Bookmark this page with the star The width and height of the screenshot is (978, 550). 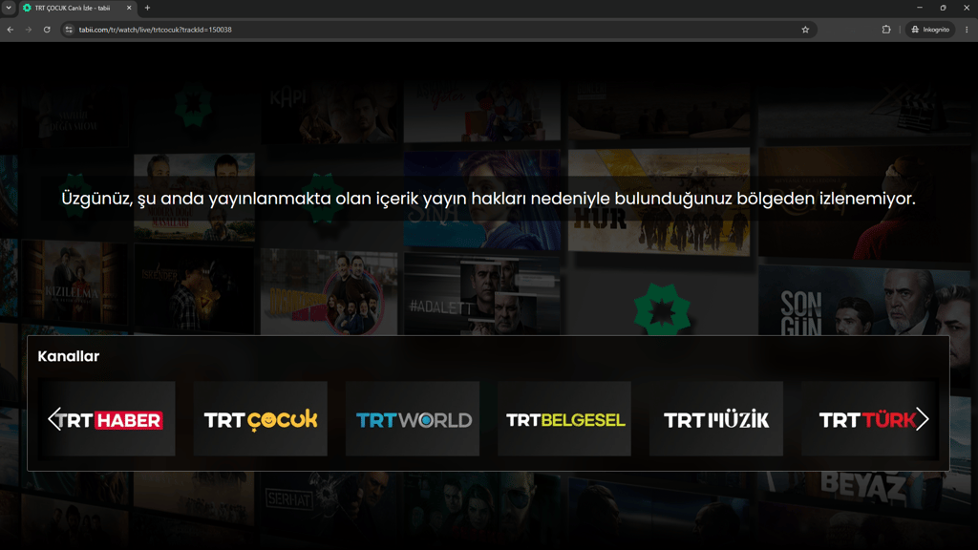[x=805, y=30]
